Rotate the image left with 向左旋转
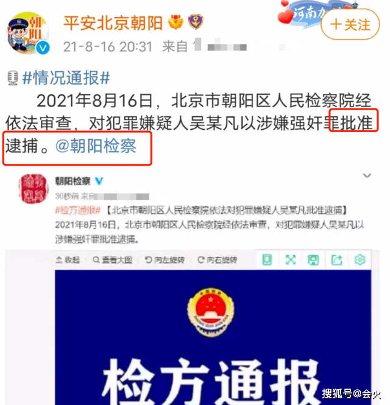 [165, 260]
